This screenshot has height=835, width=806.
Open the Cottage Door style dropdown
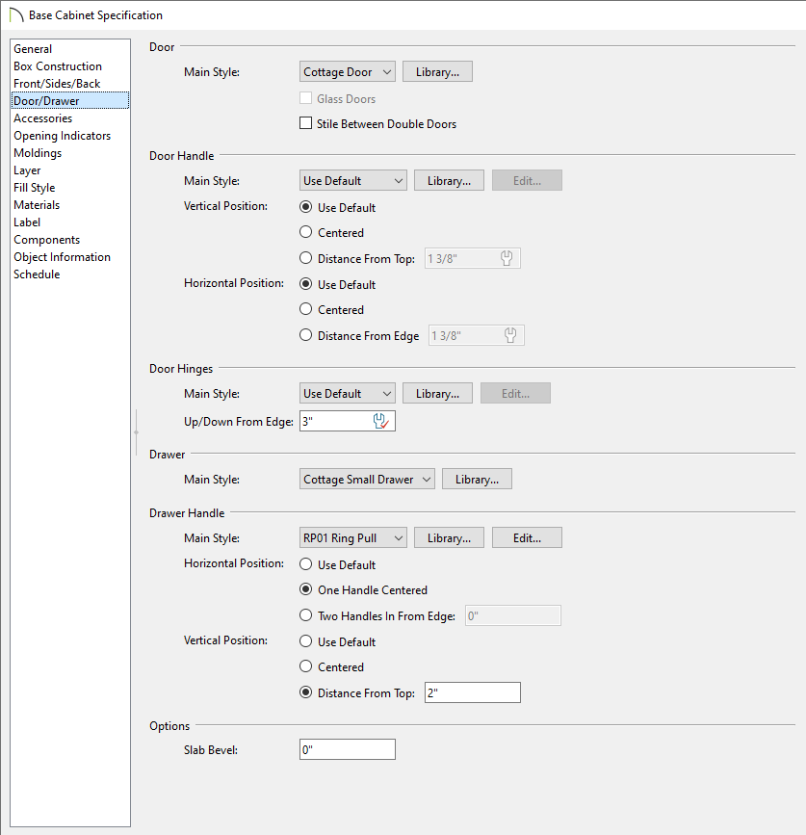point(347,72)
